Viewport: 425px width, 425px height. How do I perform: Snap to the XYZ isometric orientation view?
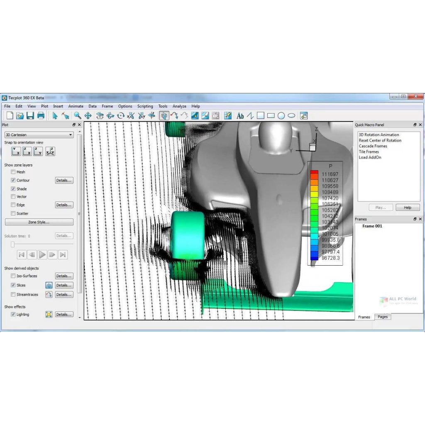(50, 151)
